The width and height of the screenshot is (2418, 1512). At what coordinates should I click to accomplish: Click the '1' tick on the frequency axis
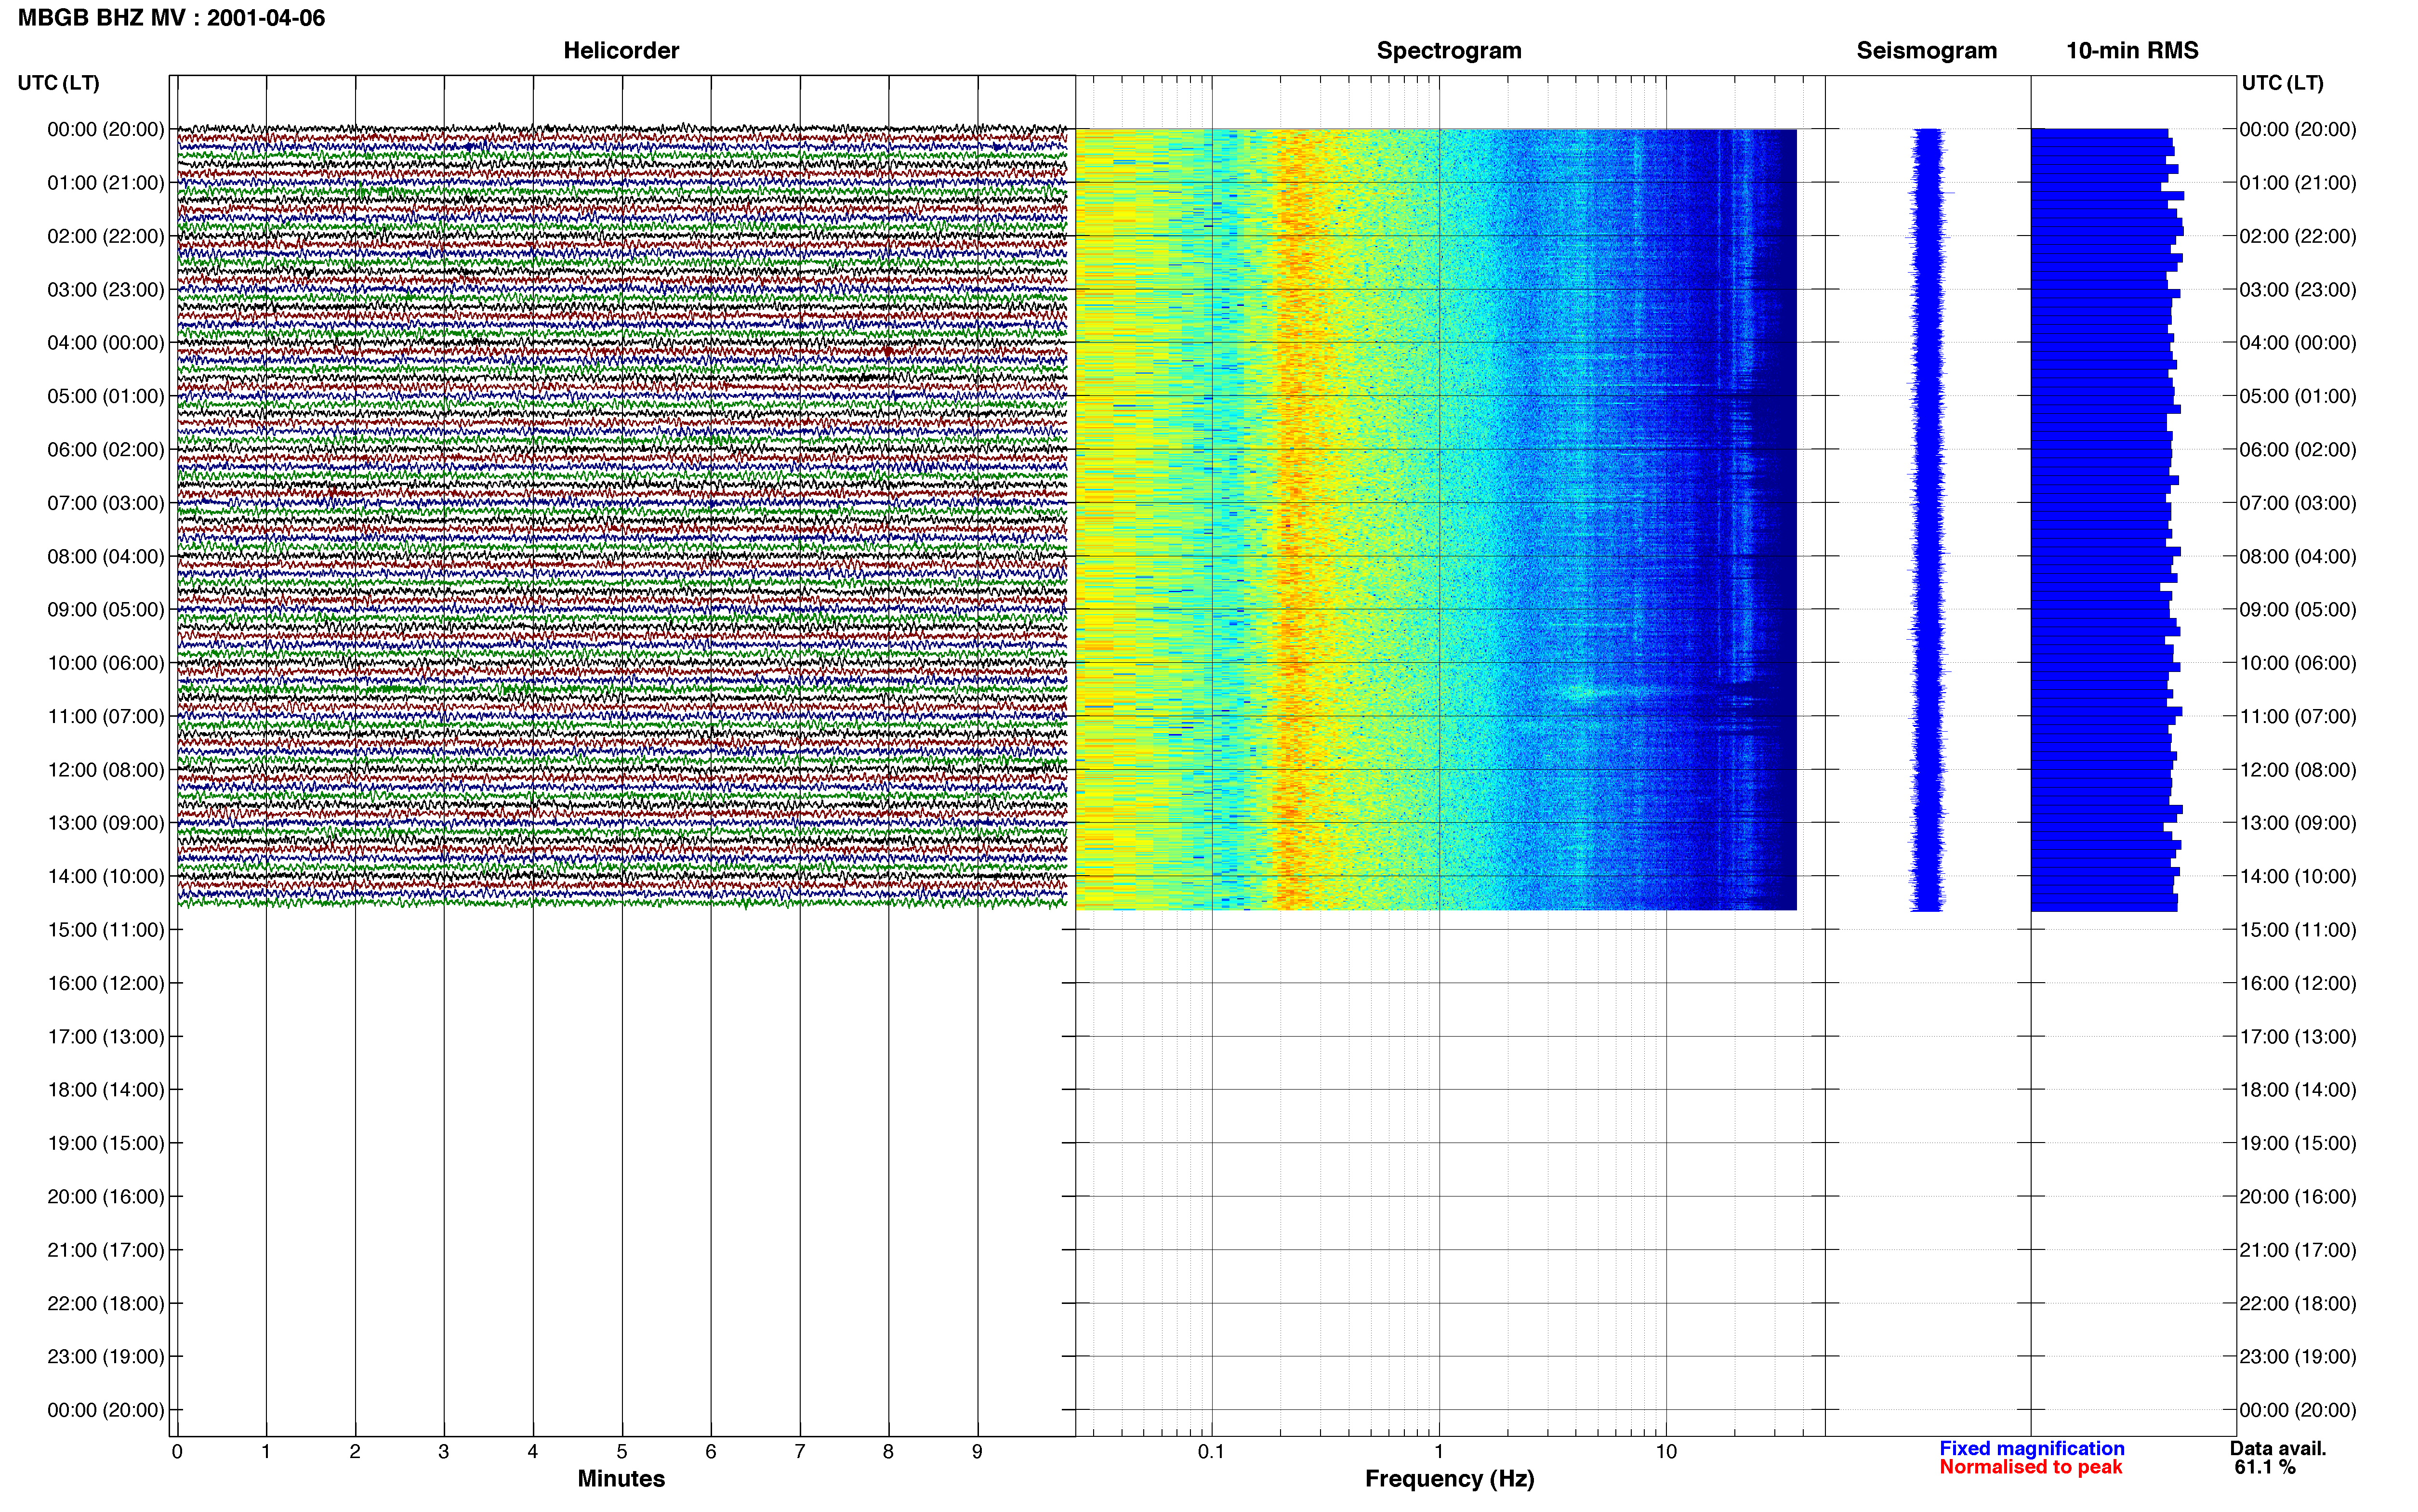pos(1439,1452)
